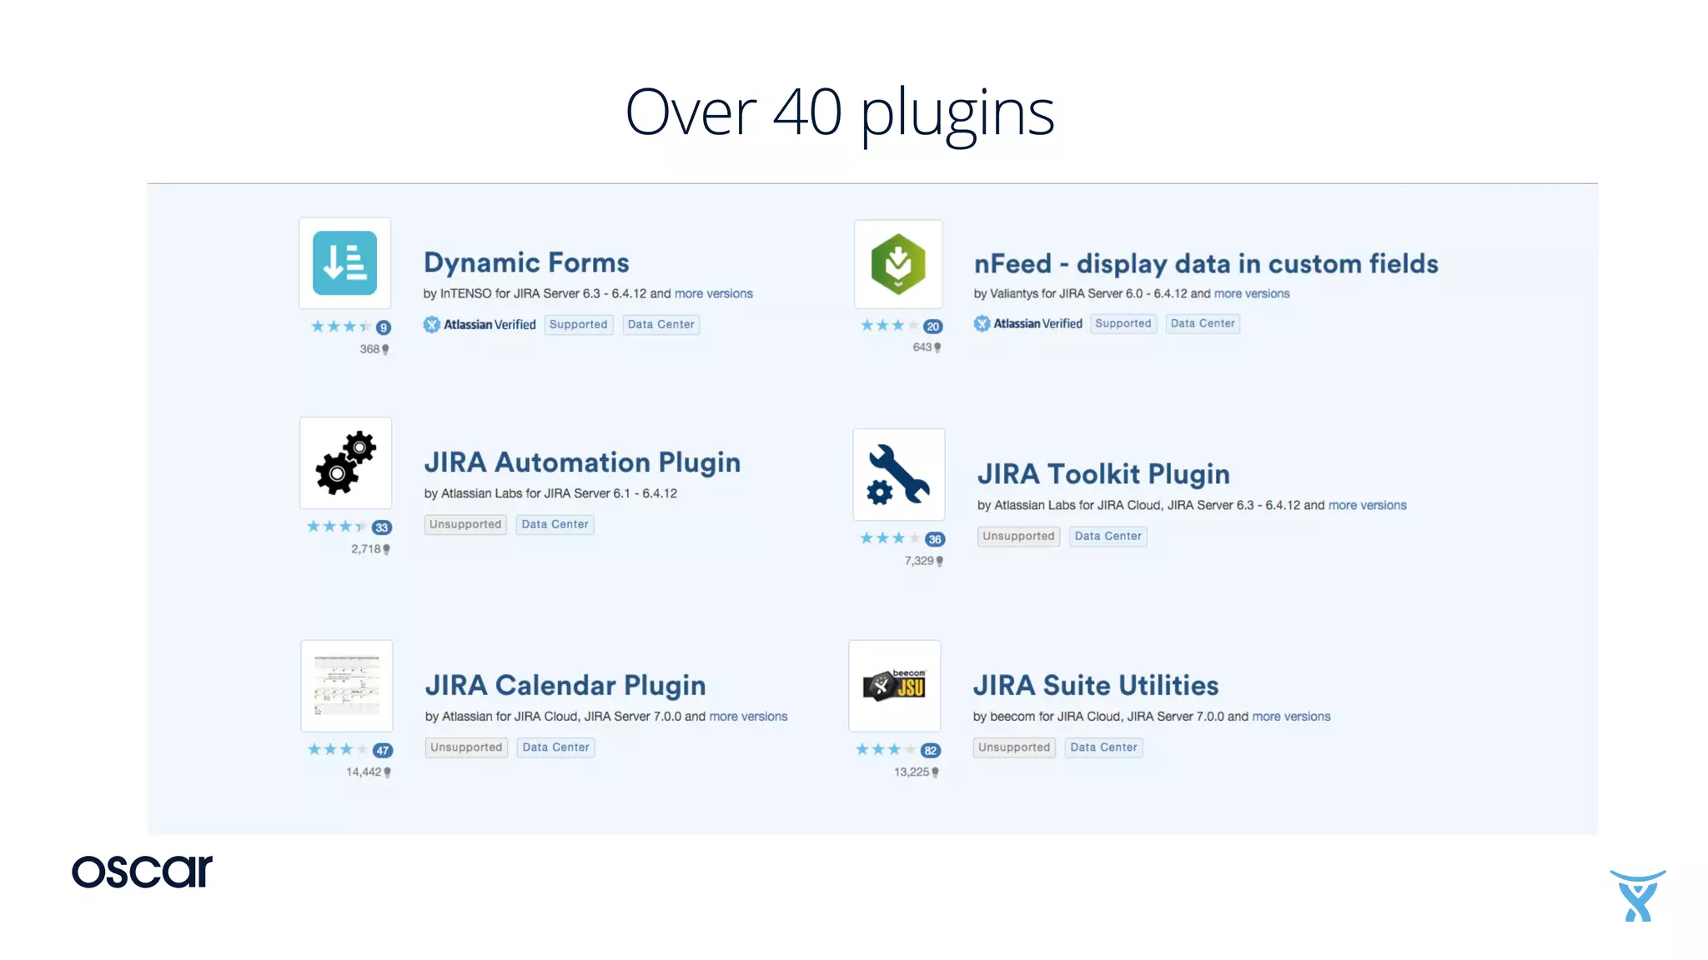The image size is (1708, 960).
Task: Click the Supported tag under Dynamic Forms
Action: tap(579, 324)
